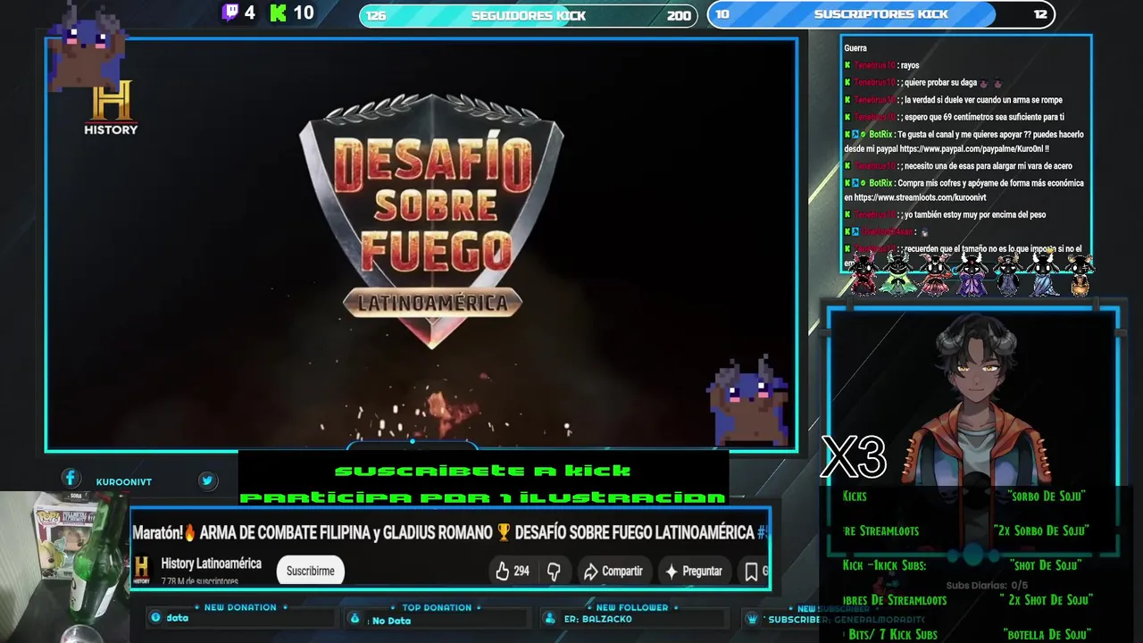Click the Suscriptores Kick progress bar
The width and height of the screenshot is (1143, 643).
pyautogui.click(x=881, y=14)
